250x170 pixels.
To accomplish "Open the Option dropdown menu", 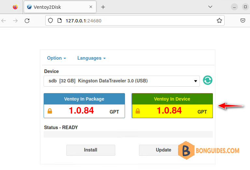I will (x=56, y=58).
